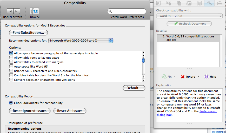Viewport: 226px width, 133px height.
Task: Enable Balance SBCS and DBCS characters
Action: point(11,71)
